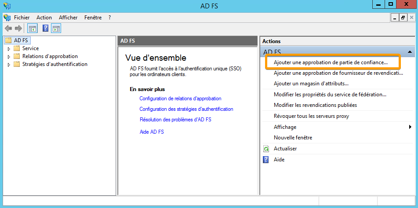Open the Affichage submenu arrow
Image resolution: width=418 pixels, height=208 pixels.
click(410, 127)
